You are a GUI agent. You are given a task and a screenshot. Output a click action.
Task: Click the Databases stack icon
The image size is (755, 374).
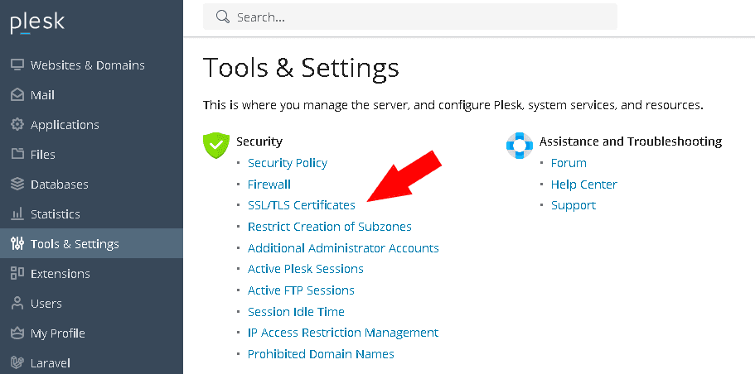pyautogui.click(x=17, y=185)
